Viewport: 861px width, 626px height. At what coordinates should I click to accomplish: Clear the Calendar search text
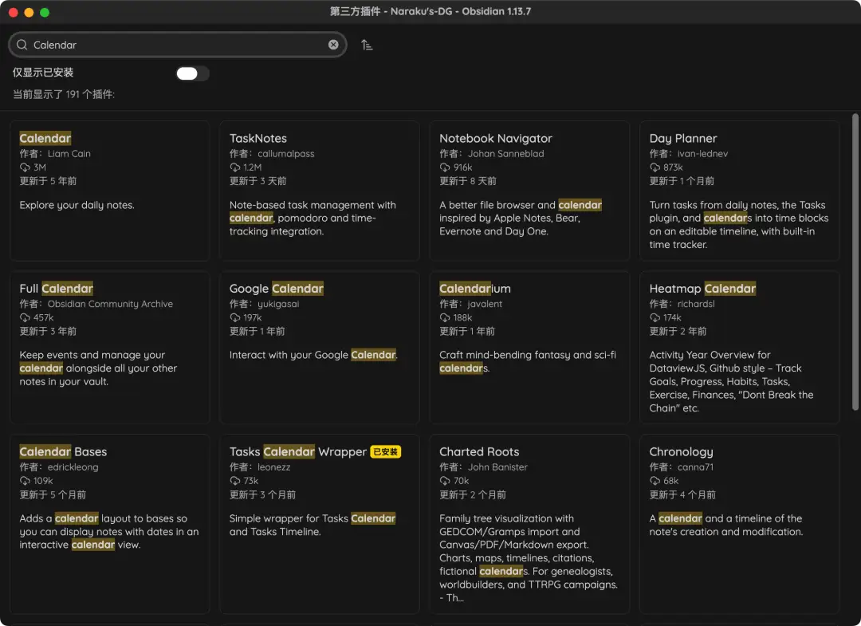click(333, 45)
